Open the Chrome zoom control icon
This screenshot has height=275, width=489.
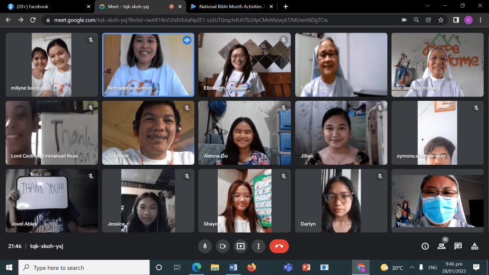[x=416, y=20]
